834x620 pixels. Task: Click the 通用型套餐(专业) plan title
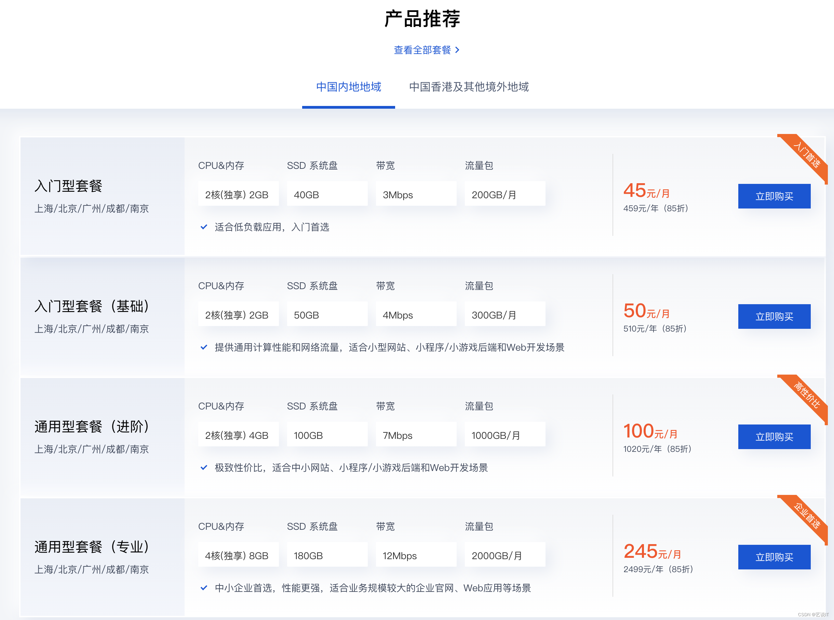click(92, 547)
